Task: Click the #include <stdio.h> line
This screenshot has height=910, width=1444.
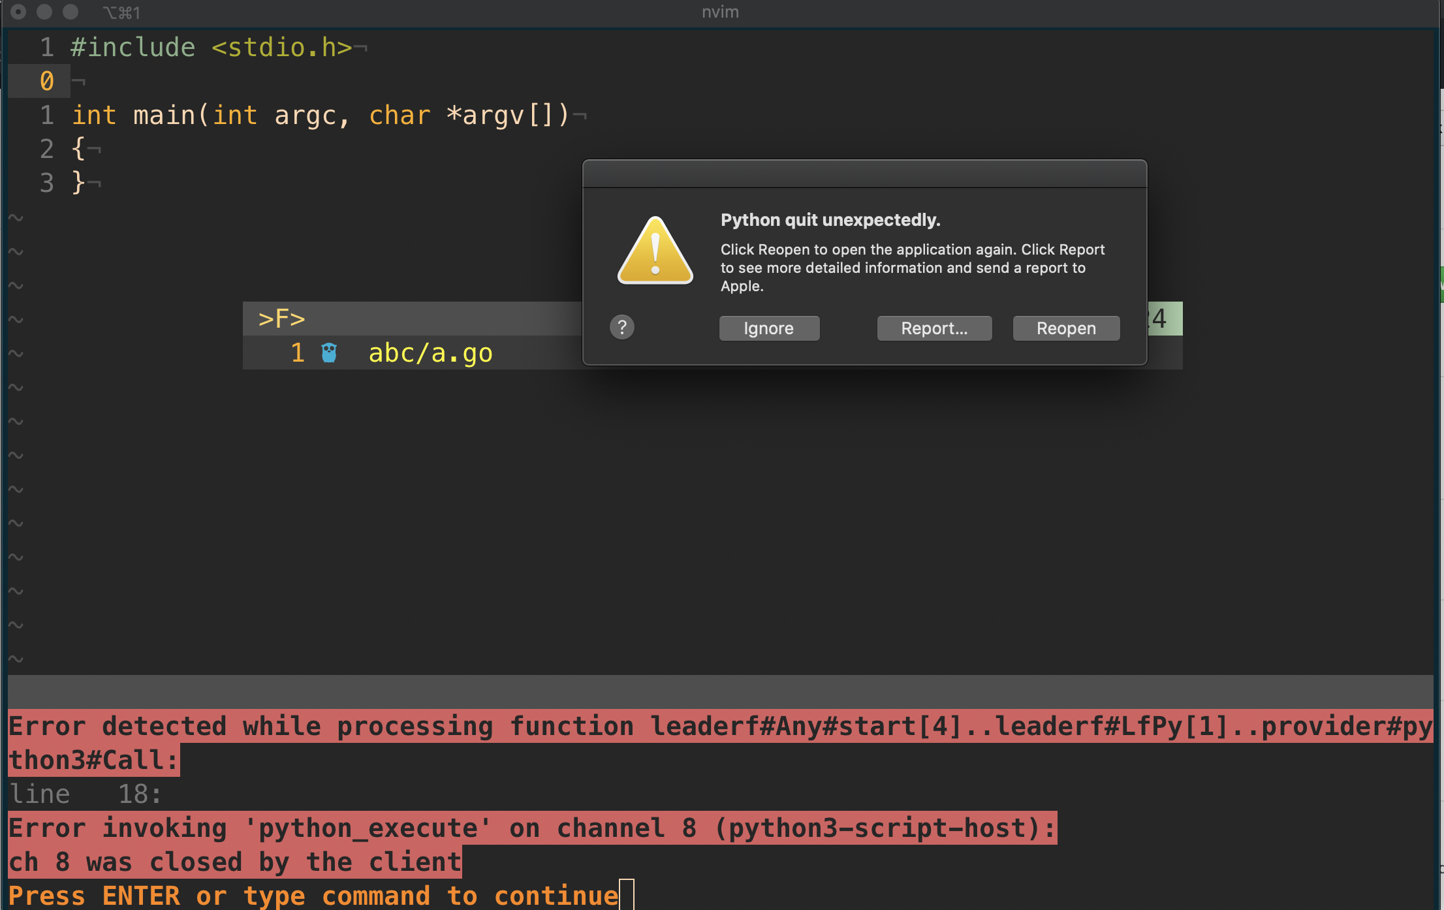Action: click(x=215, y=46)
